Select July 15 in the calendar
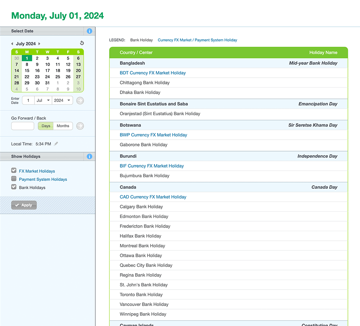Image resolution: width=360 pixels, height=326 pixels. (x=27, y=70)
